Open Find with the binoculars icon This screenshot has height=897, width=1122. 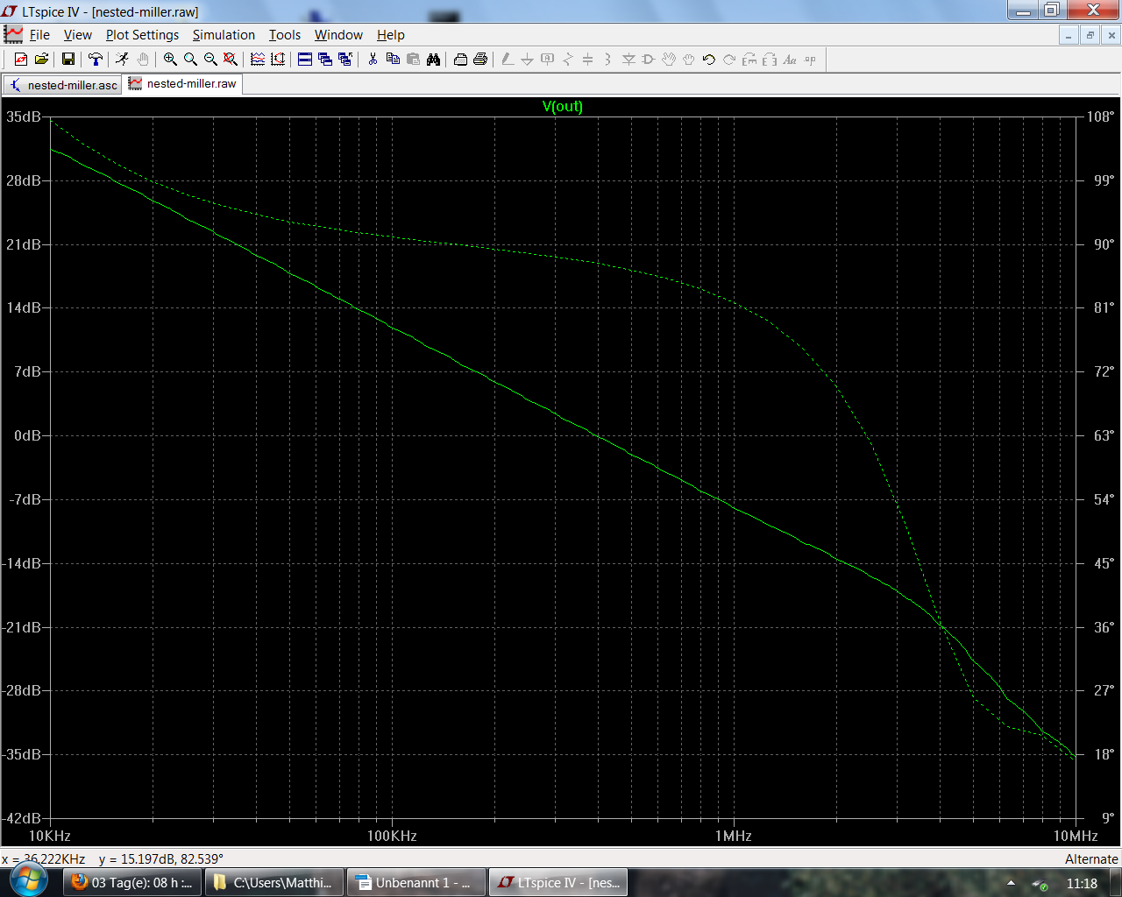point(433,60)
